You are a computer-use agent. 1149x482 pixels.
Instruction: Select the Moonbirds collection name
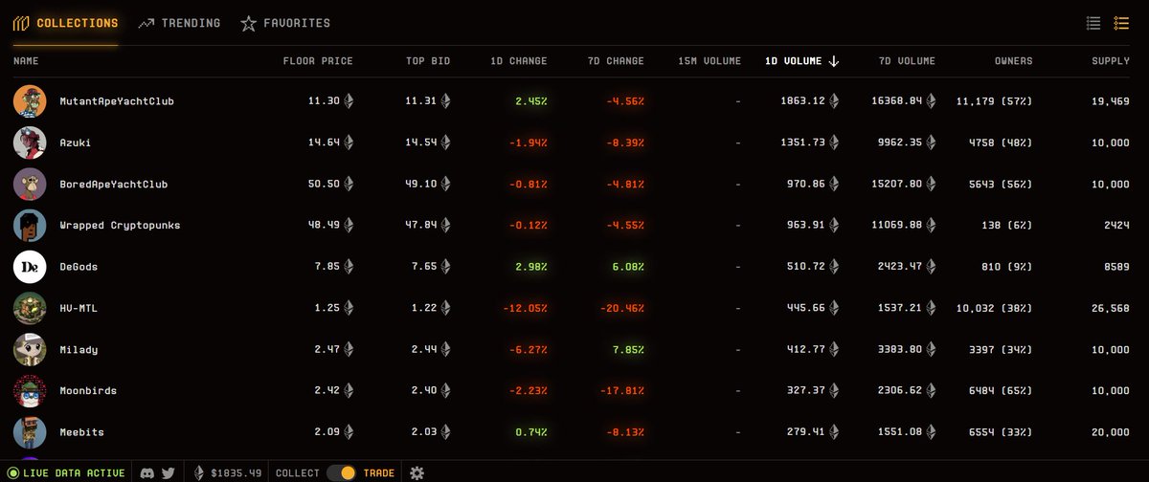(x=88, y=391)
